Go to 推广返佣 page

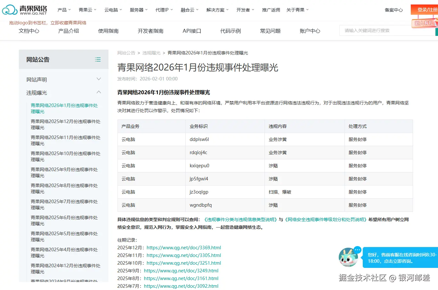coord(271,10)
